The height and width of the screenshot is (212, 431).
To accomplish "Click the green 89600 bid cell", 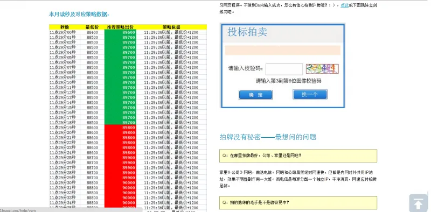I will [x=120, y=32].
